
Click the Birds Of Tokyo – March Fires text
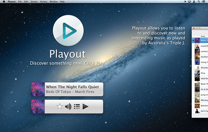pyautogui.click(x=70, y=92)
